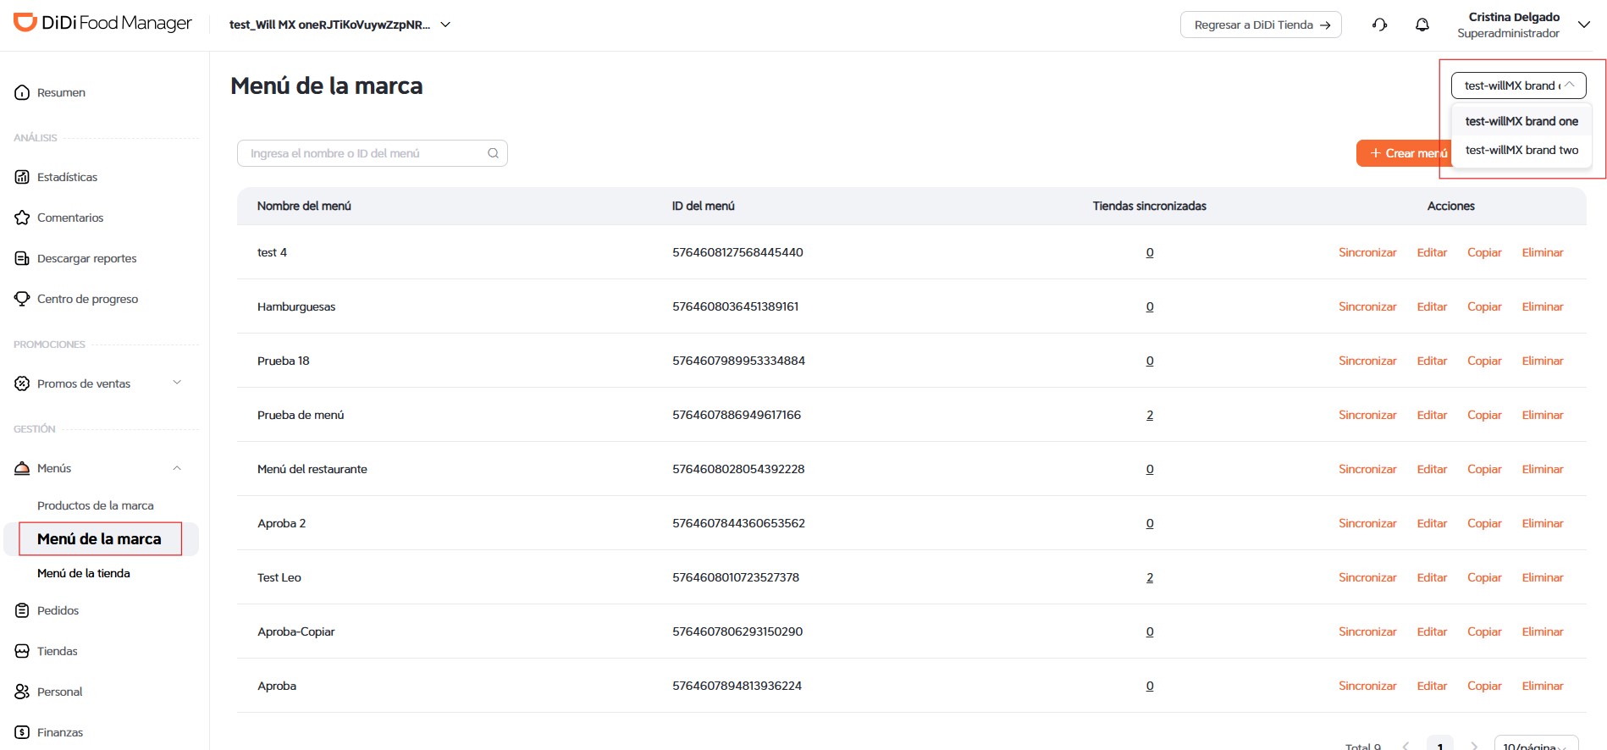Focus the menu name or ID search field
The image size is (1607, 750).
point(373,153)
